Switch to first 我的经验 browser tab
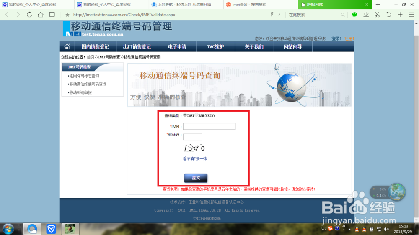The height and width of the screenshot is (235, 419). pos(37,5)
